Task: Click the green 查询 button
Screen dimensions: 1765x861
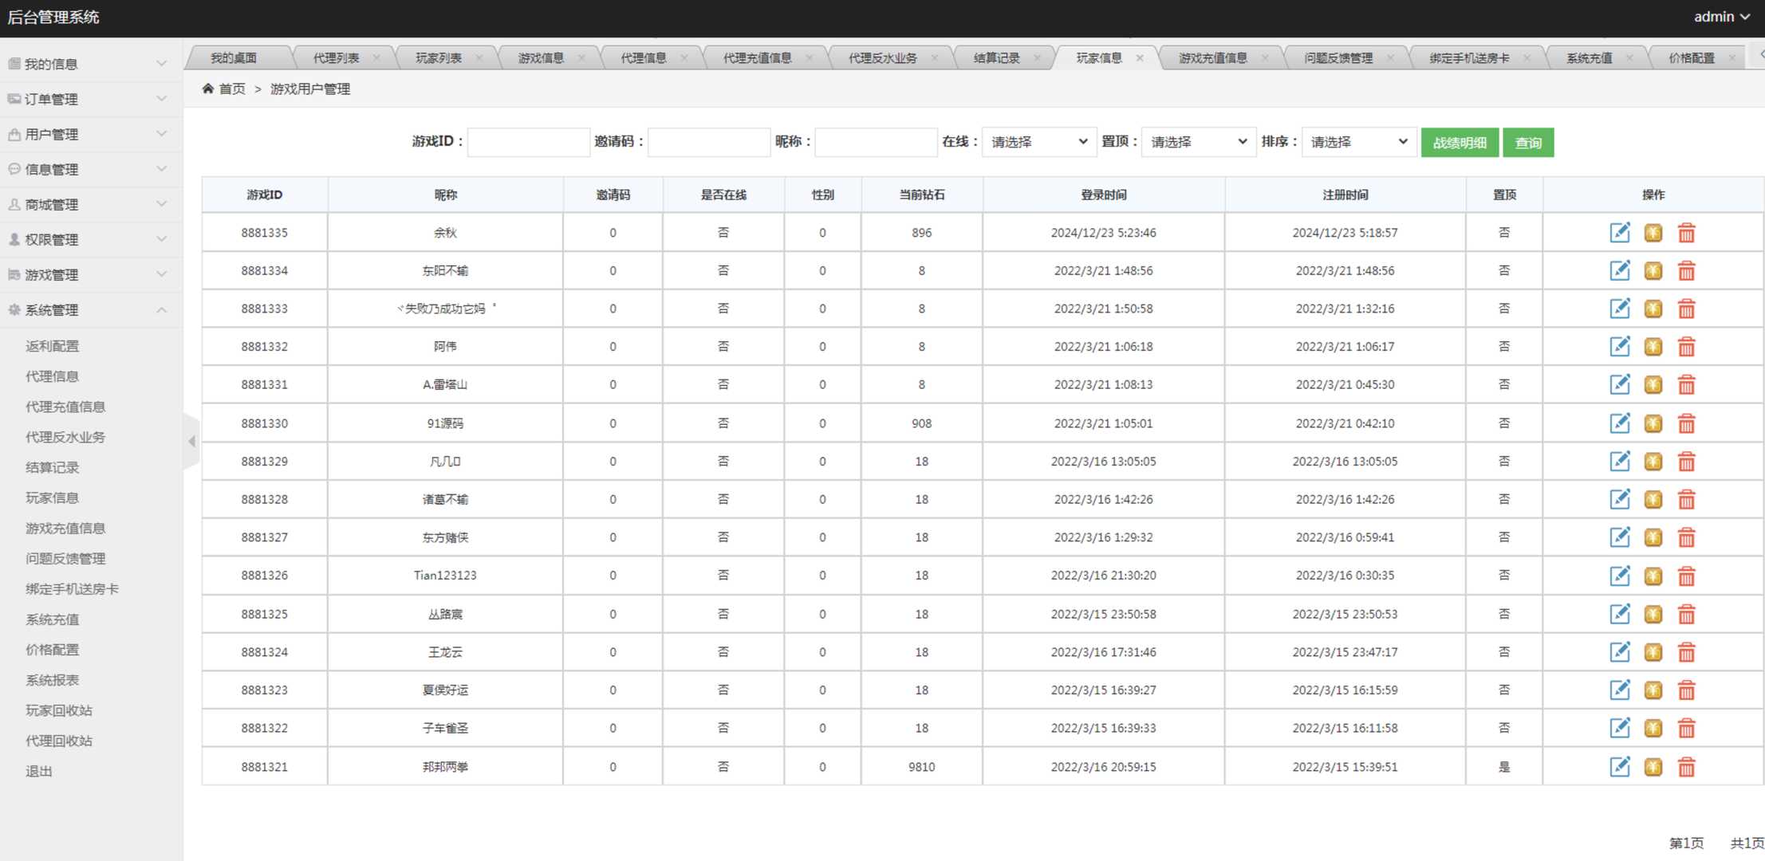Action: point(1527,143)
